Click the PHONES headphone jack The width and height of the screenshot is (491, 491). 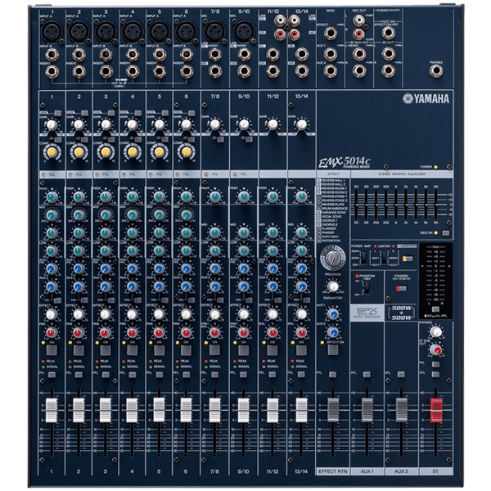(435, 70)
